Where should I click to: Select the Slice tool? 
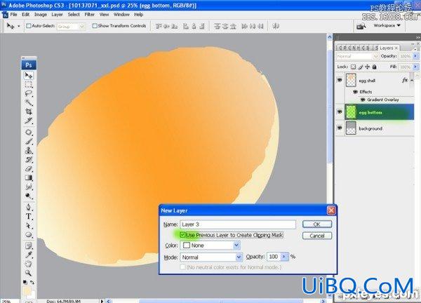pos(29,121)
